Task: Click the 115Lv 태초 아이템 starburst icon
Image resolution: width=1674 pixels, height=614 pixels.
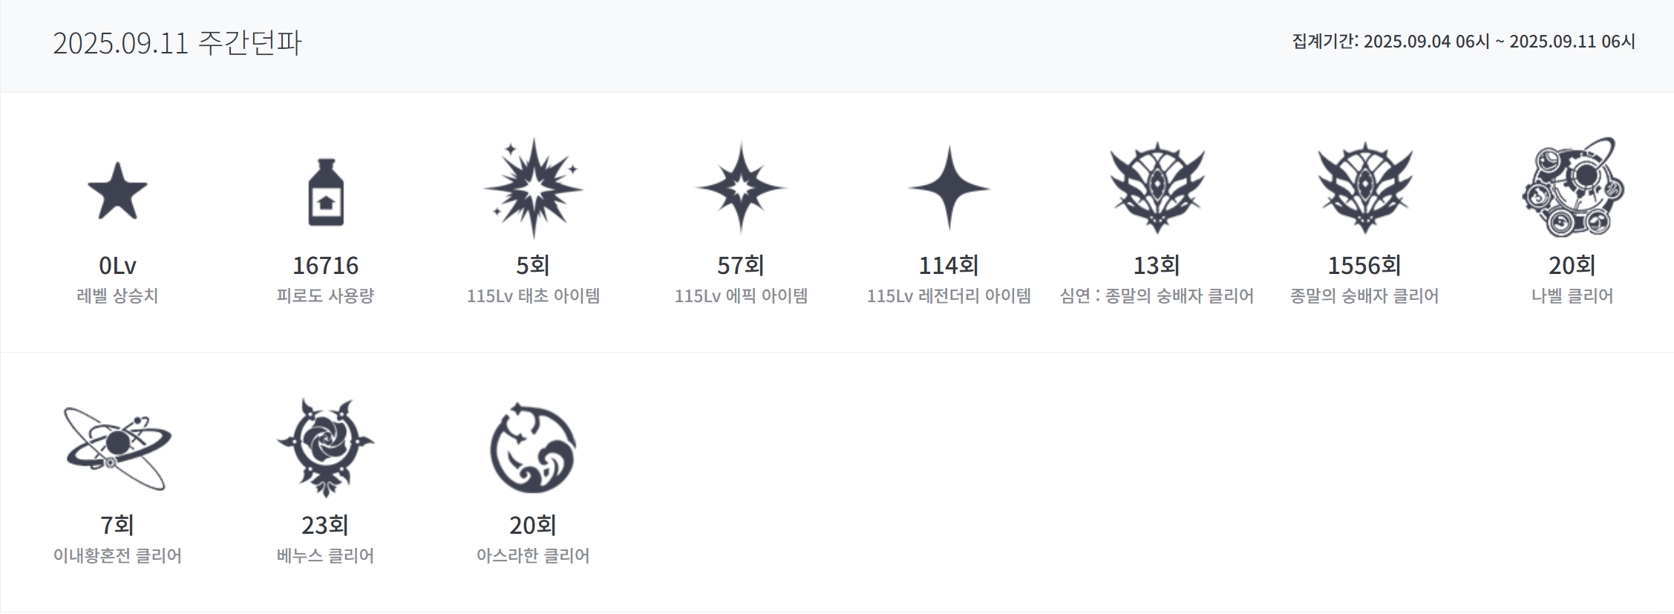Action: (x=533, y=188)
